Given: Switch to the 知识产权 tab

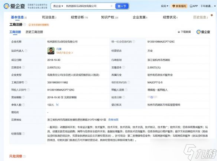Looking at the screenshot, I should pos(110,17).
